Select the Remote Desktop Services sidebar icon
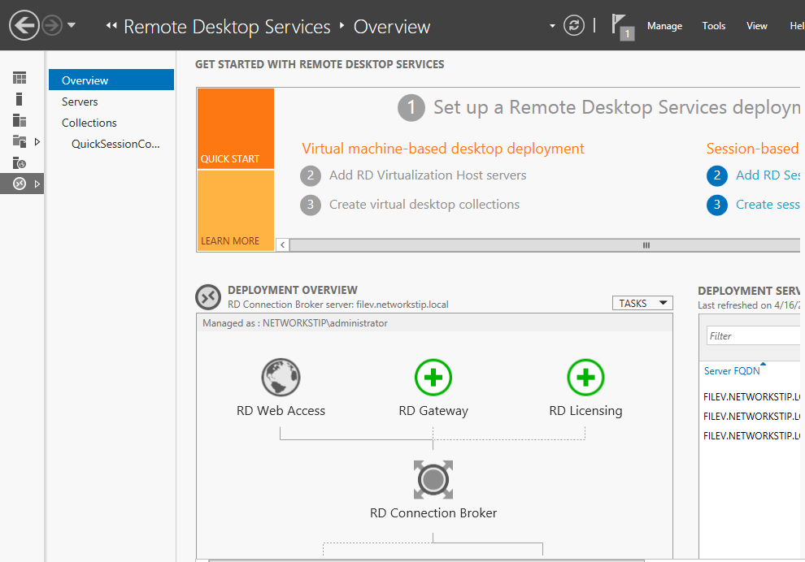 [20, 184]
